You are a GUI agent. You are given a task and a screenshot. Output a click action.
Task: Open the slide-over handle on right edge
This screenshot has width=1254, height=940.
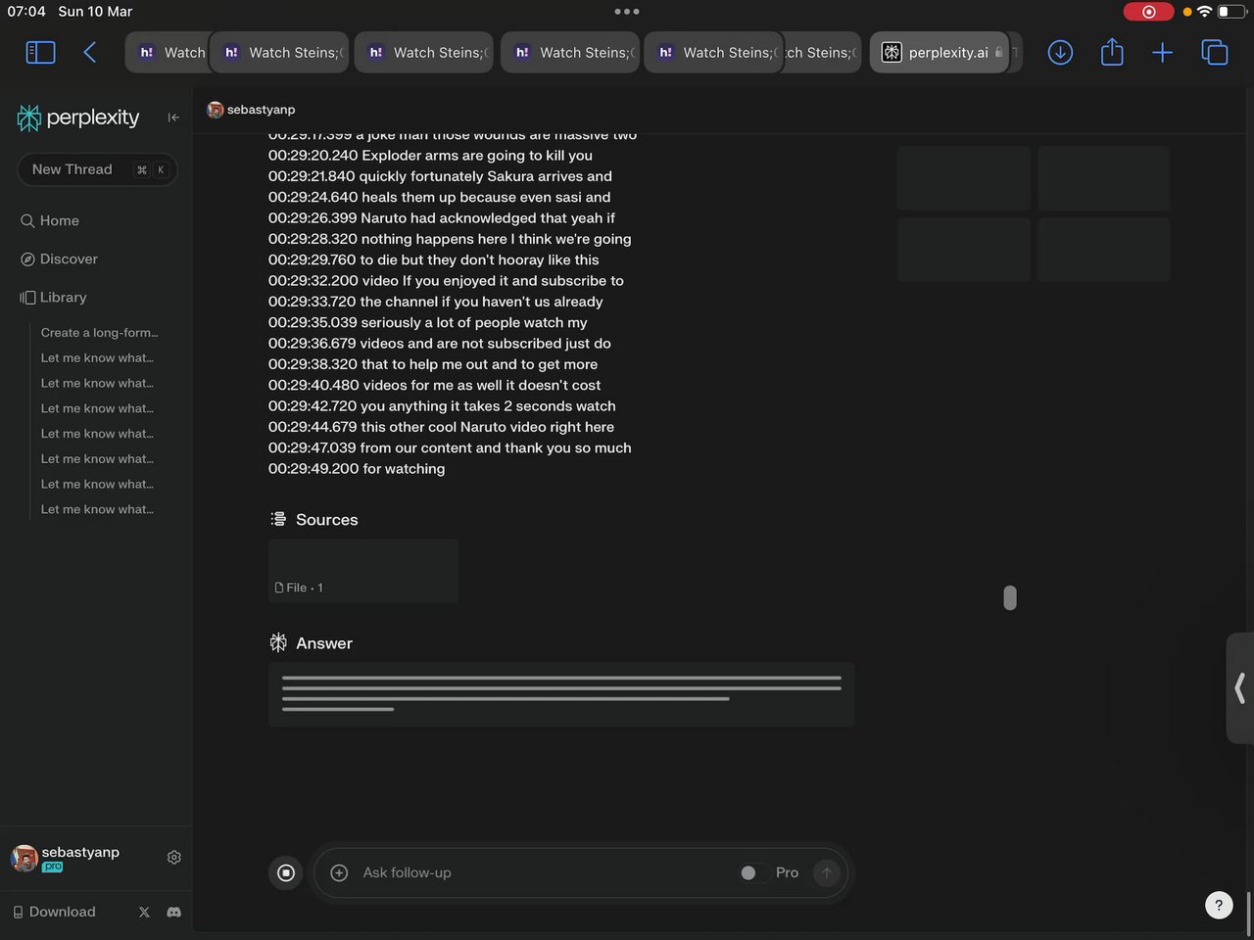pyautogui.click(x=1240, y=688)
